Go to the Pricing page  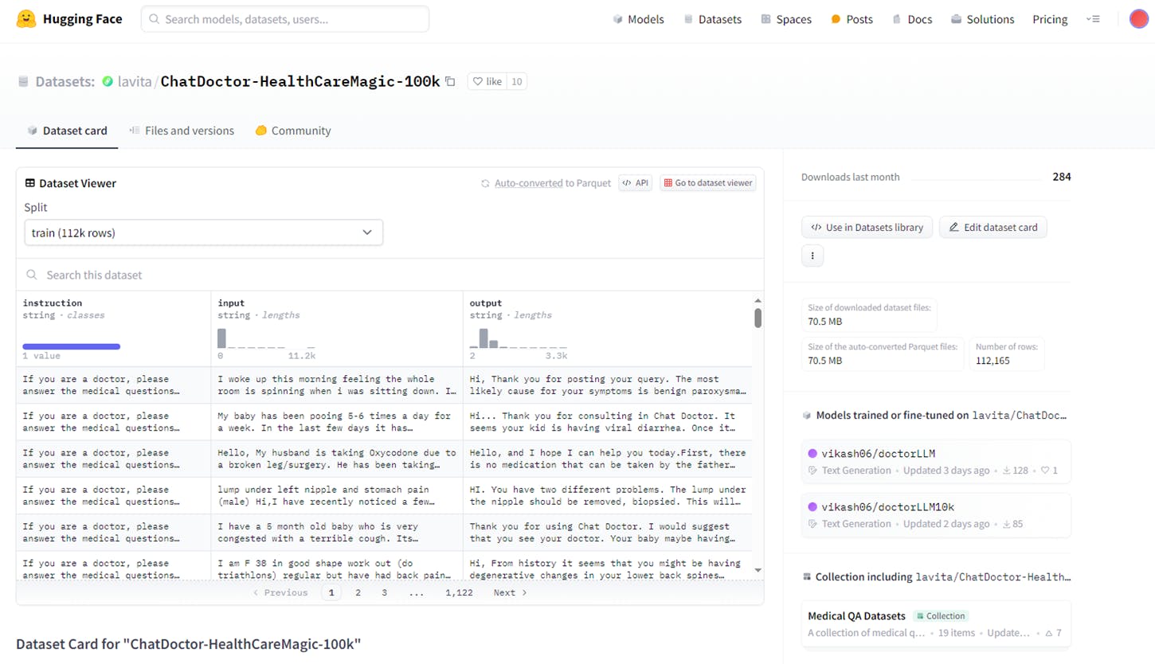point(1050,19)
